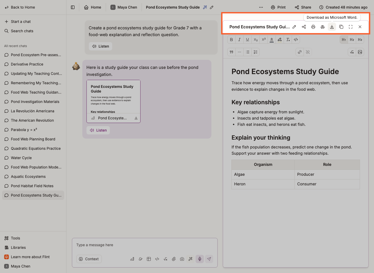Print document from the panel header

(313, 27)
